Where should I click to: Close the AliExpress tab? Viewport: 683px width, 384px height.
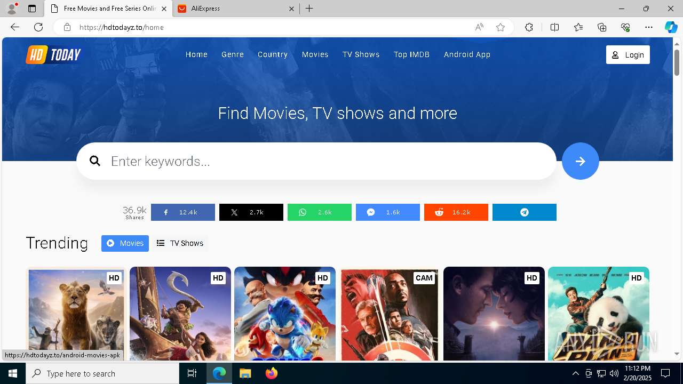click(x=291, y=9)
